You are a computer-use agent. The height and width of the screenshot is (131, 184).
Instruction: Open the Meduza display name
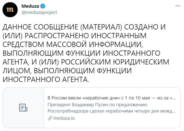[x=30, y=6]
